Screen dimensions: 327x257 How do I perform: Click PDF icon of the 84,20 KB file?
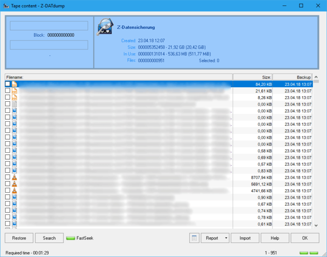click(x=14, y=84)
